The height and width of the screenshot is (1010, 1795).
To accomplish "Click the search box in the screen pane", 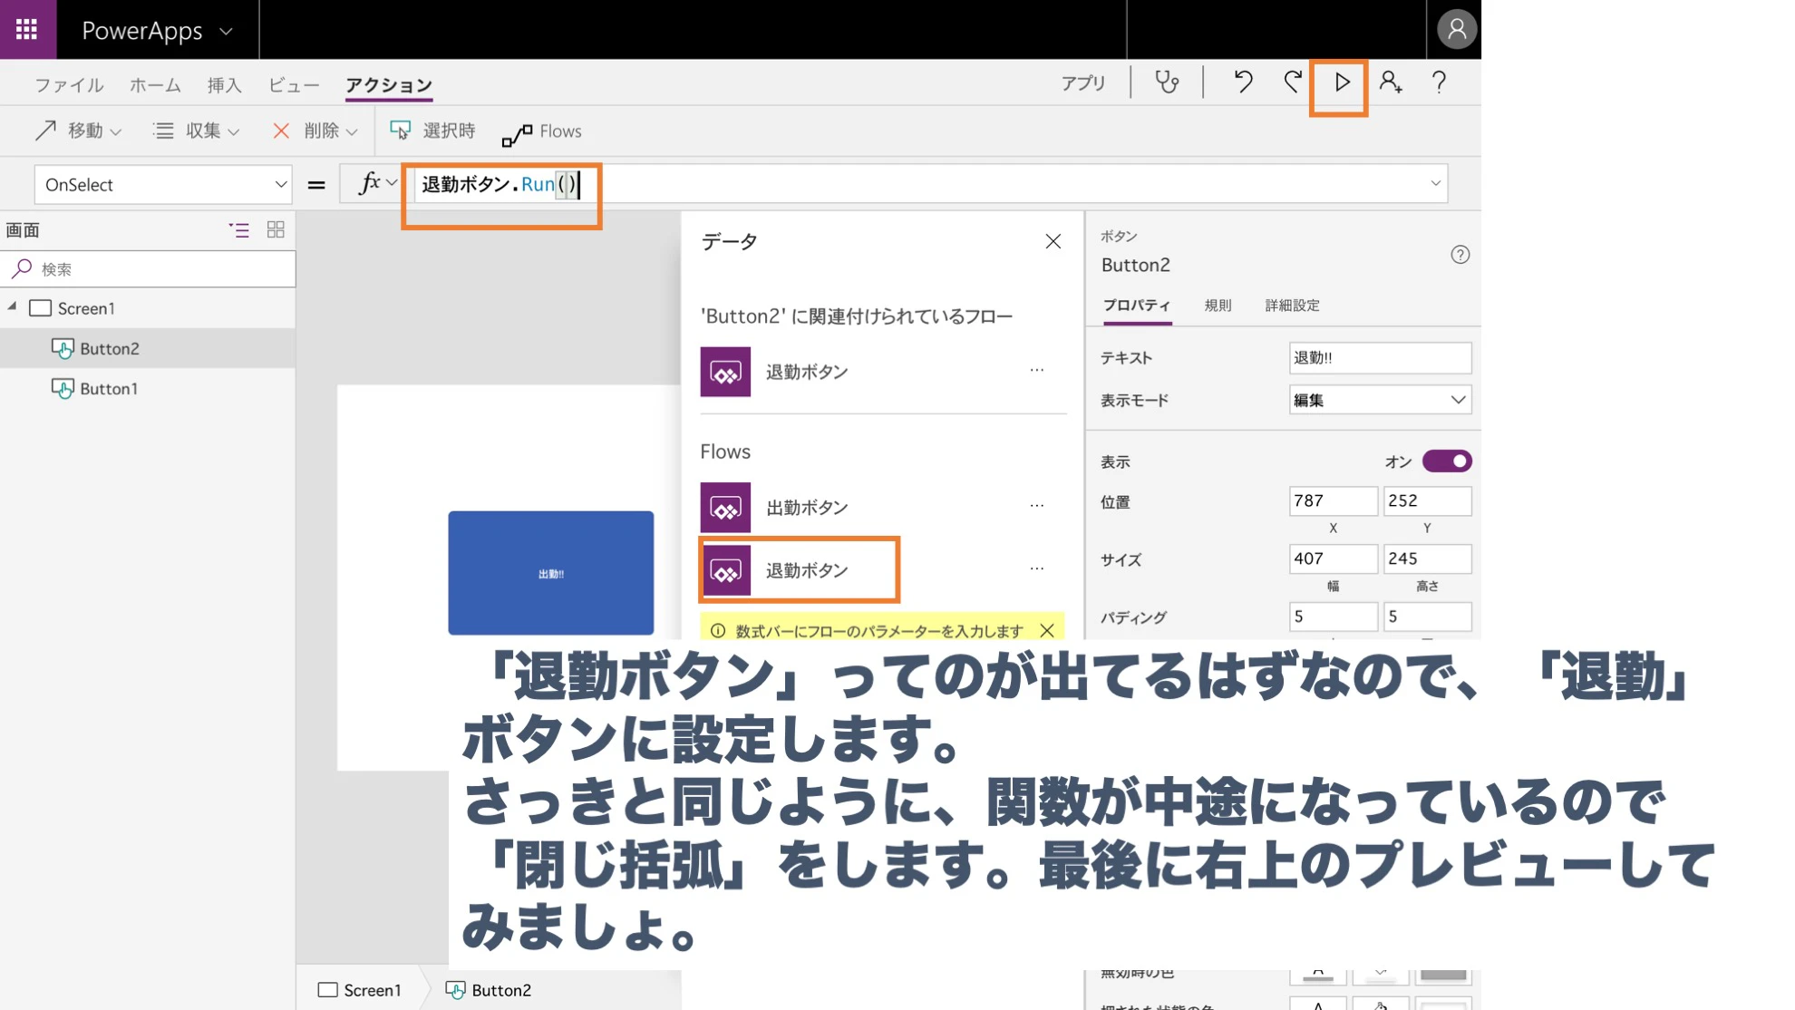I will (148, 269).
